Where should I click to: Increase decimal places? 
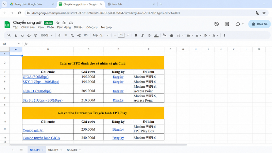click(x=79, y=35)
